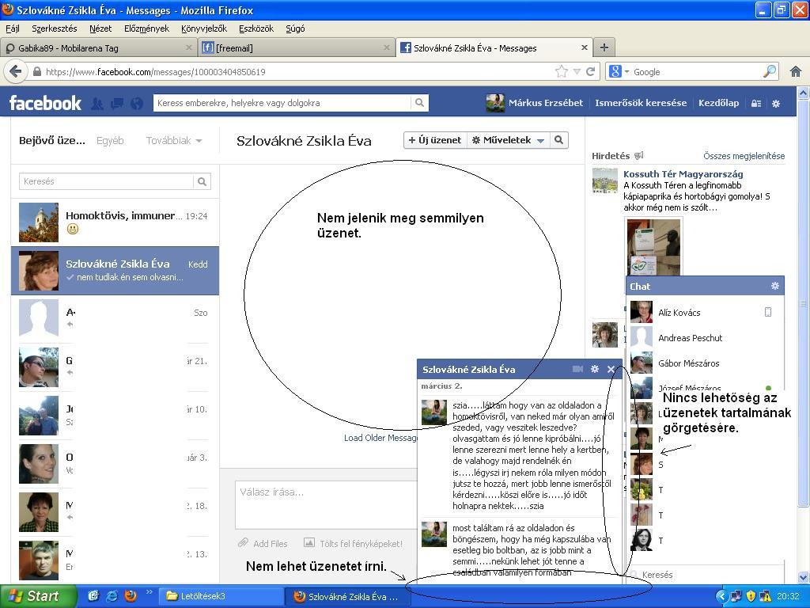Screen dimensions: 810x608
Task: Open account settings gear in header
Action: coord(776,104)
